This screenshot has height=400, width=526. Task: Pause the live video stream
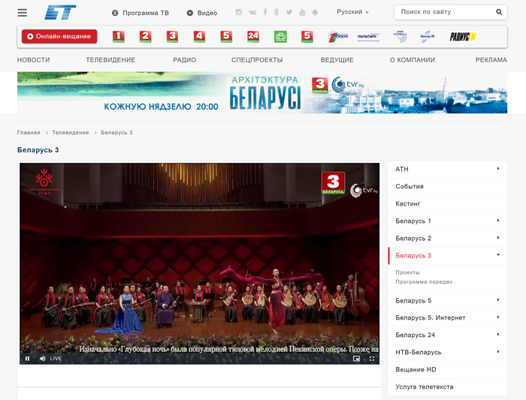[28, 359]
